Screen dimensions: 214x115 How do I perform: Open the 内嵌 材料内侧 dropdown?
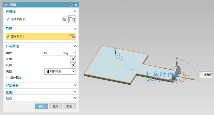coord(60,72)
